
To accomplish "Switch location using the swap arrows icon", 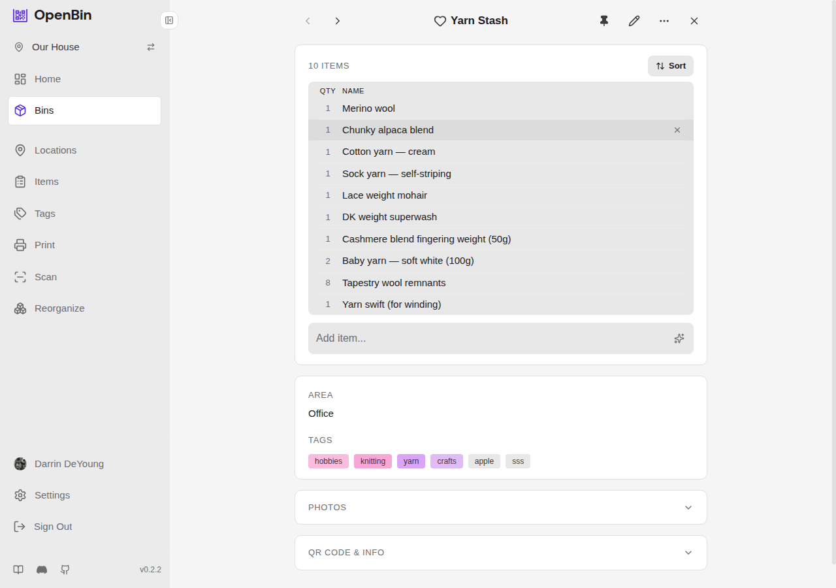I will tap(151, 47).
